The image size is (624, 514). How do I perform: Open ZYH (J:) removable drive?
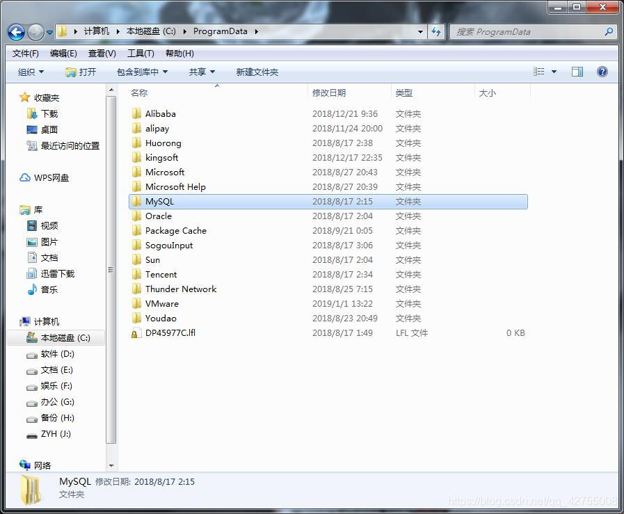49,433
